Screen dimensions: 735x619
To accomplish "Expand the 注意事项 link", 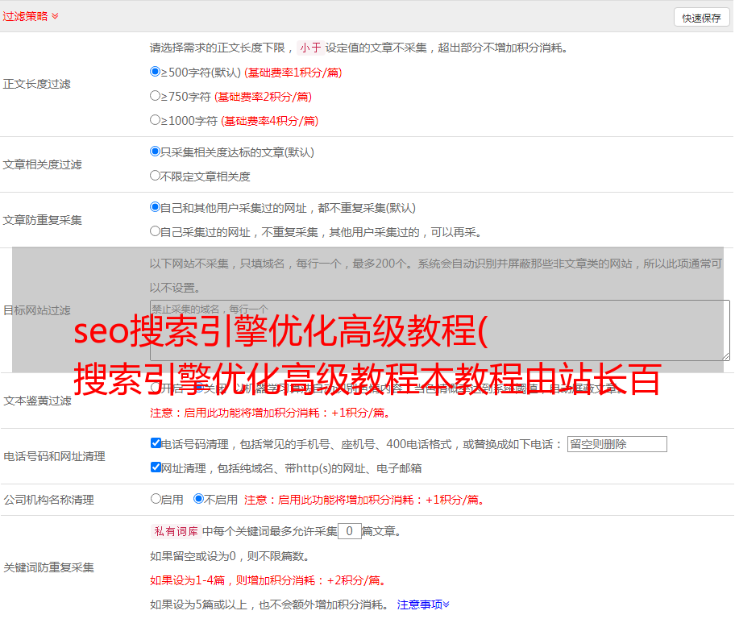I will pyautogui.click(x=423, y=604).
